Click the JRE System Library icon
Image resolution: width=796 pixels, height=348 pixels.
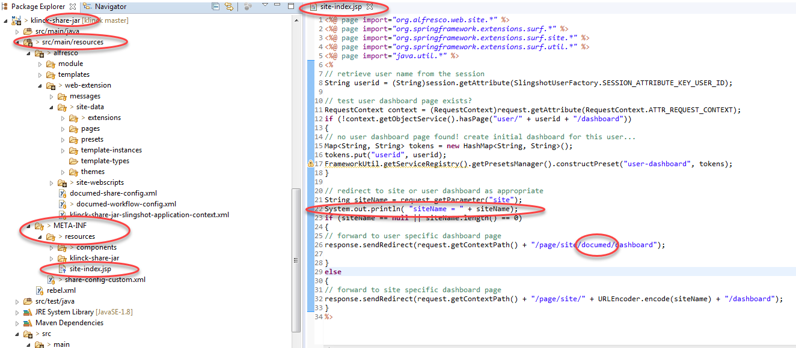coord(28,312)
